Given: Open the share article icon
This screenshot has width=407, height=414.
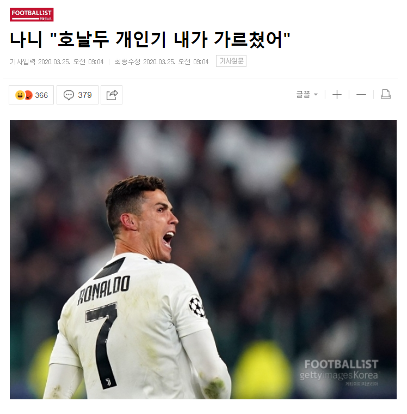Looking at the screenshot, I should (x=112, y=95).
